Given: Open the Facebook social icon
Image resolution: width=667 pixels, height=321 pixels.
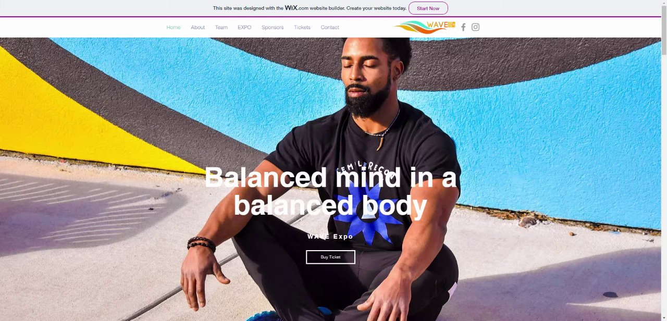Looking at the screenshot, I should coord(463,27).
